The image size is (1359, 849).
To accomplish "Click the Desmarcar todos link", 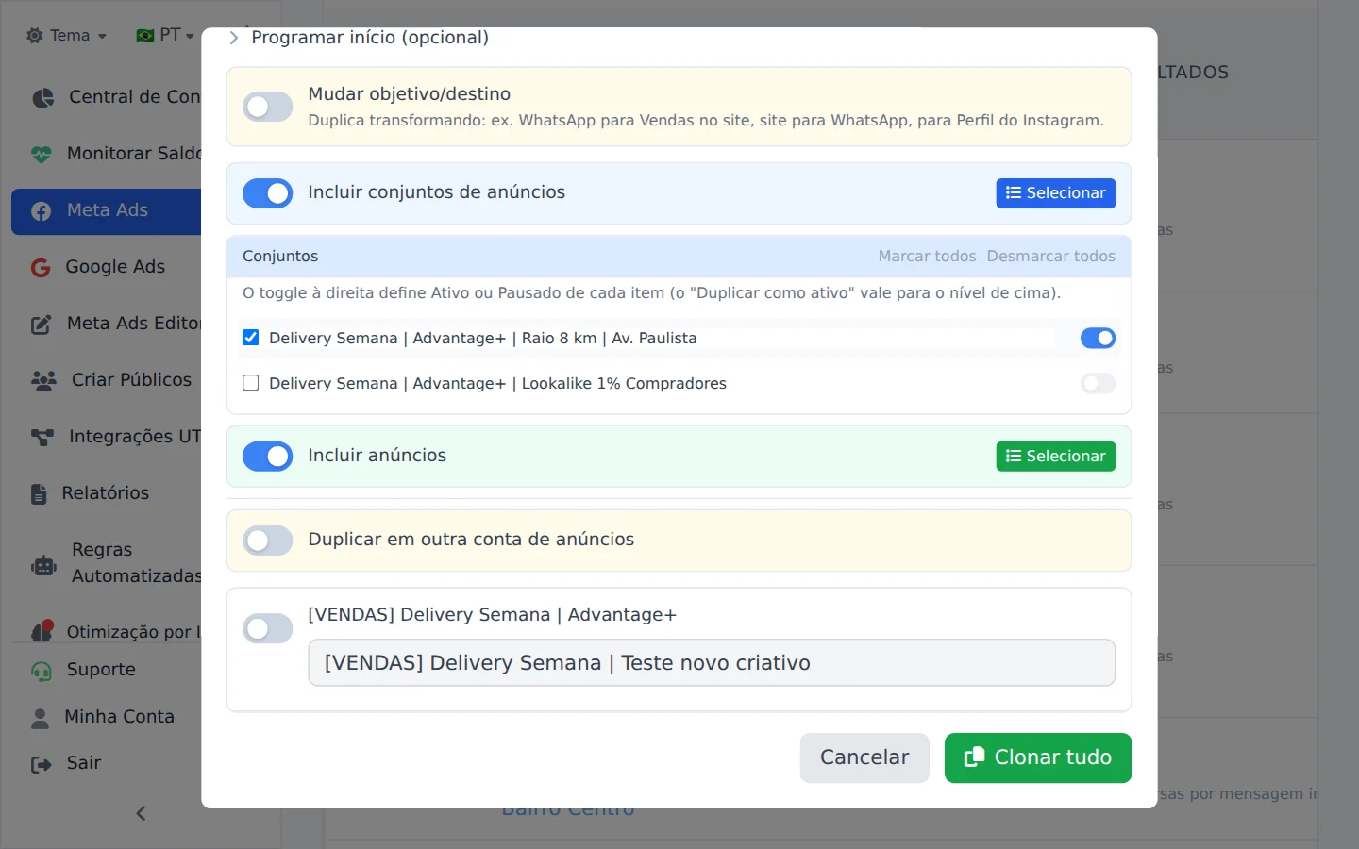I will 1050,257.
